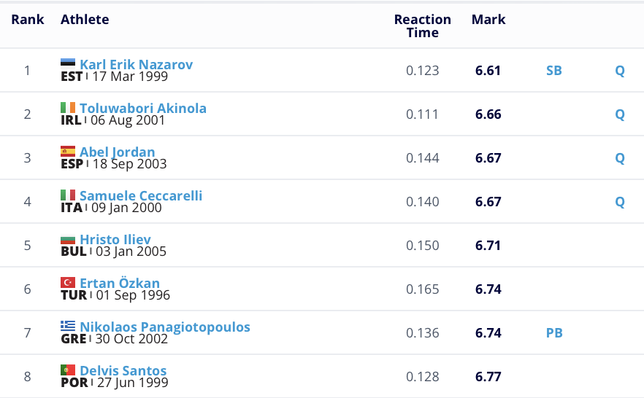The width and height of the screenshot is (644, 398).
Task: Click the Ireland flag icon
Action: point(68,107)
